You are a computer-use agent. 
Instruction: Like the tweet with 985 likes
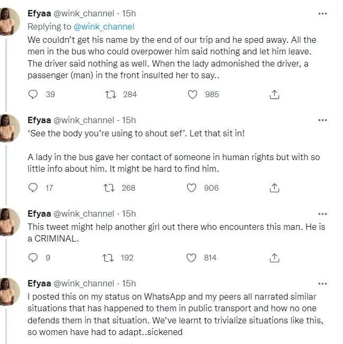193,94
